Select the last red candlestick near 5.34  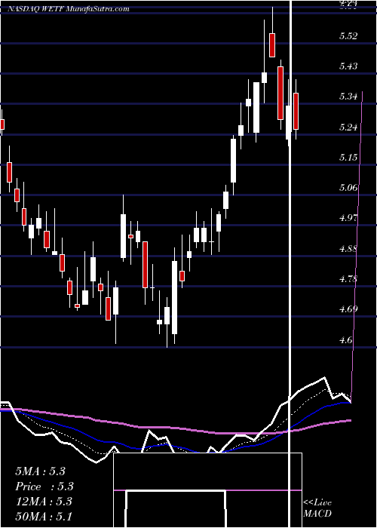coord(296,111)
